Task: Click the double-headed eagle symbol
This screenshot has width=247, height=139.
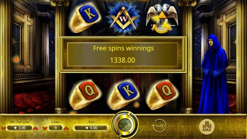Action: (x=162, y=19)
